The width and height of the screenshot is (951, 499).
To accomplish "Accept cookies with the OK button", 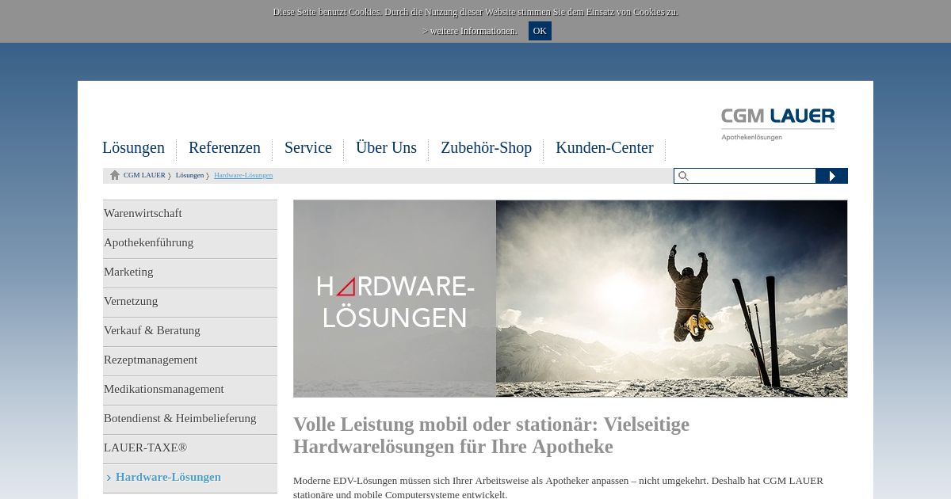I will click(540, 31).
